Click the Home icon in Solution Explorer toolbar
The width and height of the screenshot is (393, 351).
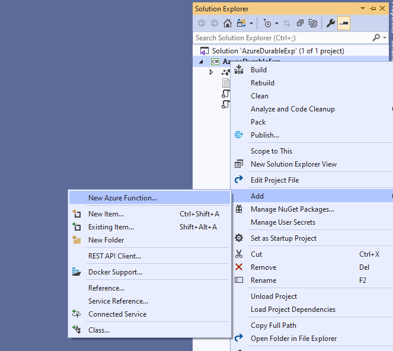pos(228,23)
